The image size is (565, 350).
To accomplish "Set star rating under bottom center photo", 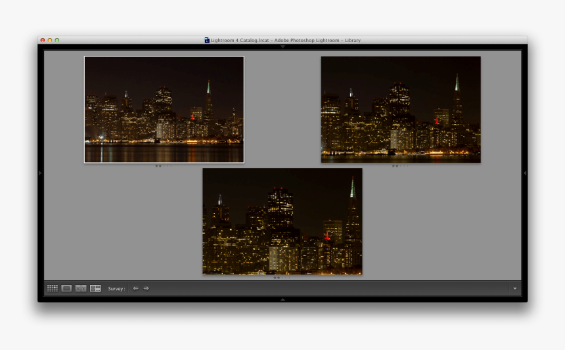I will pyautogui.click(x=282, y=278).
